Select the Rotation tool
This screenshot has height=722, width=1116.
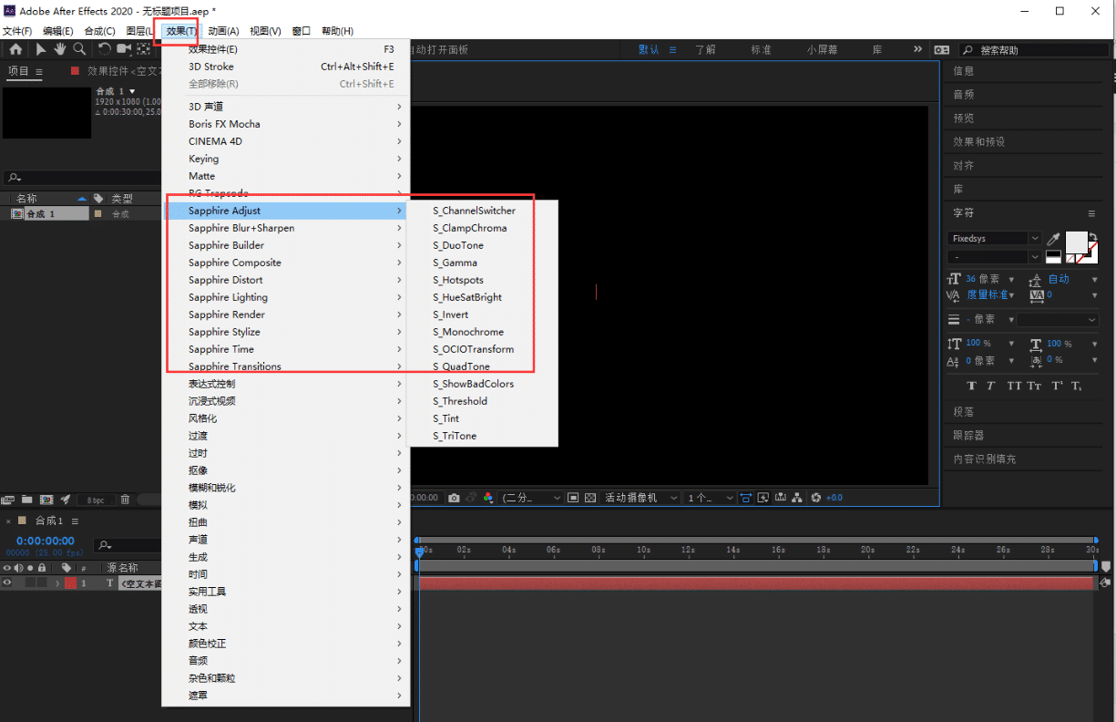[104, 49]
